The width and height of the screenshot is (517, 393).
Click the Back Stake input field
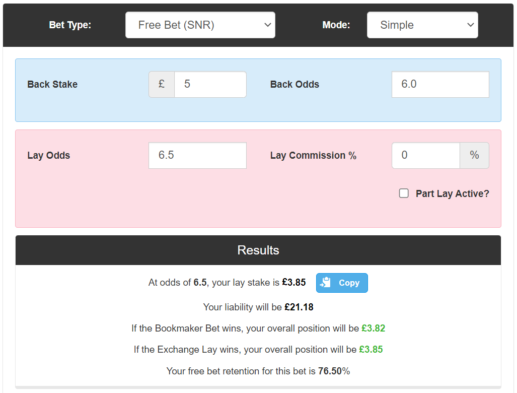coord(210,84)
